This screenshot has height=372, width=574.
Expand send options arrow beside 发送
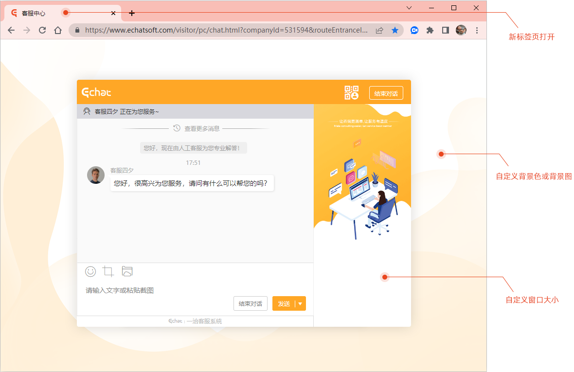tap(300, 303)
